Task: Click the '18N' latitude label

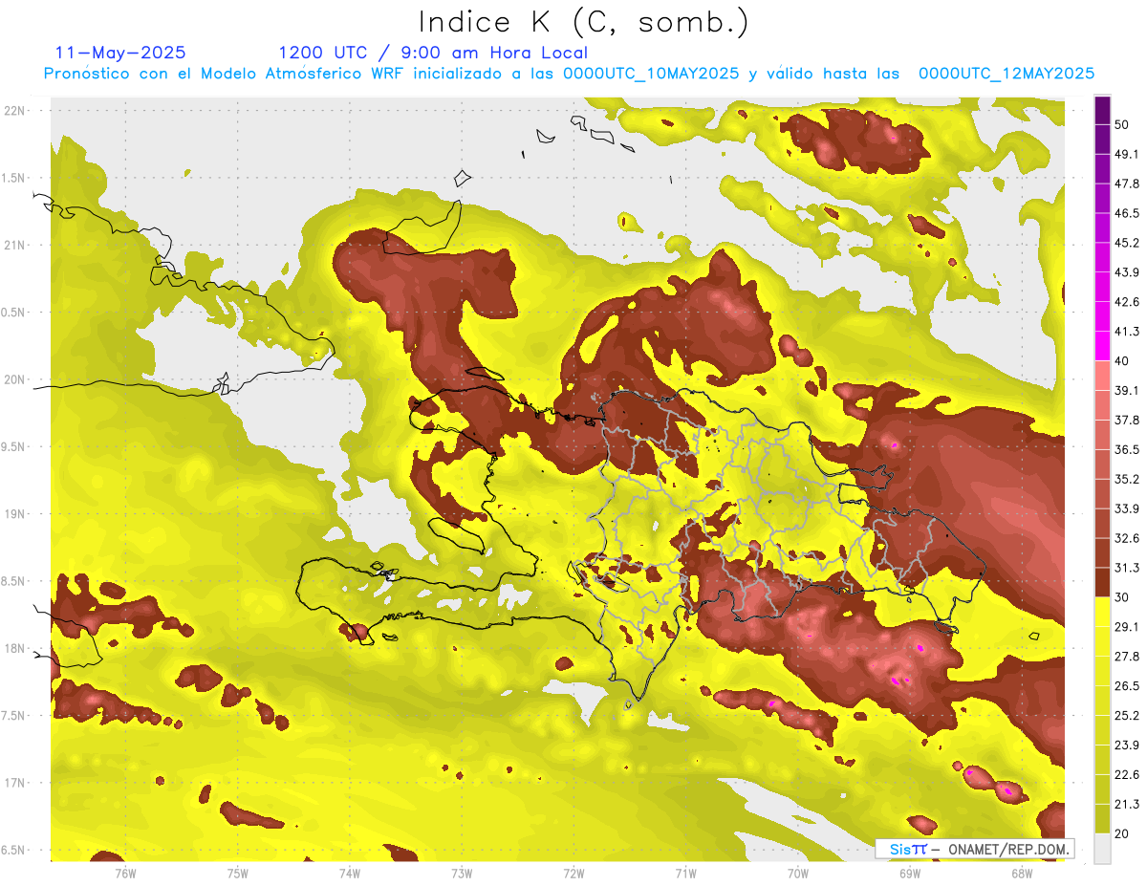Action: (x=14, y=649)
